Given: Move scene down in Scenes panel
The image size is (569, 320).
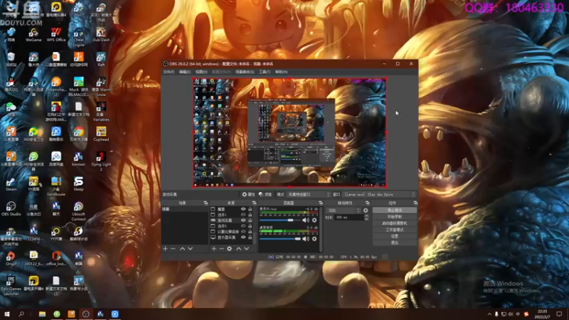Looking at the screenshot, I should pyautogui.click(x=190, y=248).
